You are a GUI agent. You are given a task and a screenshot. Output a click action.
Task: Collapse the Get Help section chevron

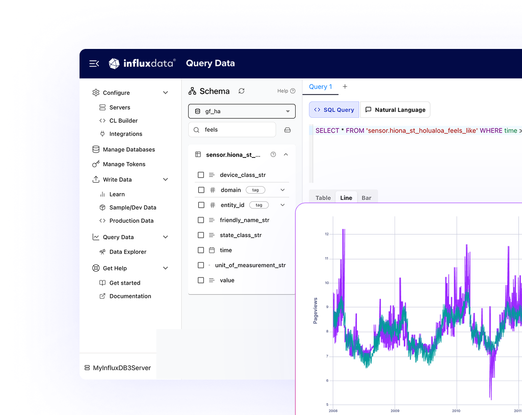[x=166, y=268]
